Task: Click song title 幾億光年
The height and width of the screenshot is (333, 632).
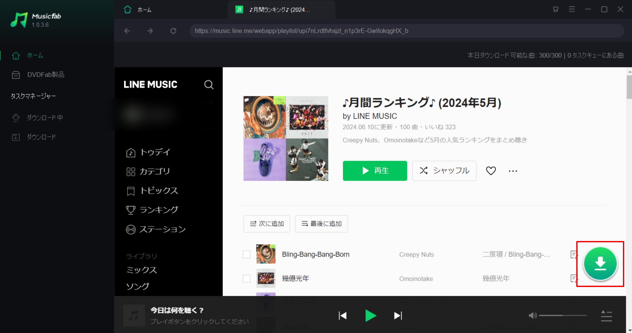Action: pos(296,279)
